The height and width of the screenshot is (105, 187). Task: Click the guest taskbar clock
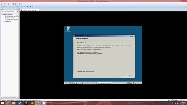(x=139, y=83)
